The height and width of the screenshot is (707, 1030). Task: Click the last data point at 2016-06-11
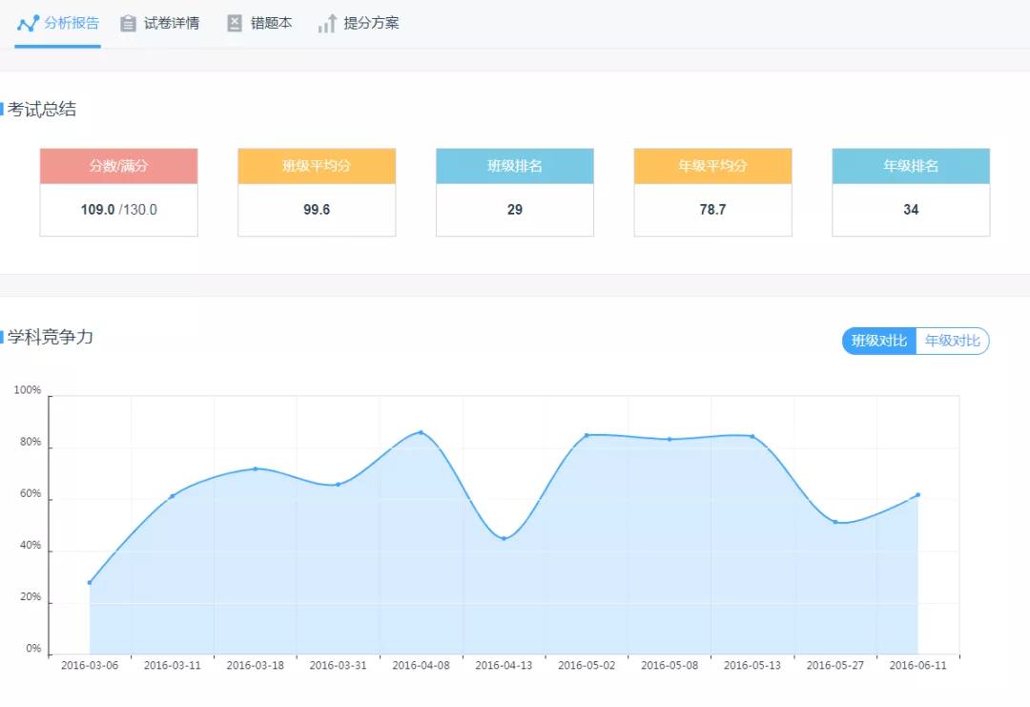pyautogui.click(x=917, y=494)
